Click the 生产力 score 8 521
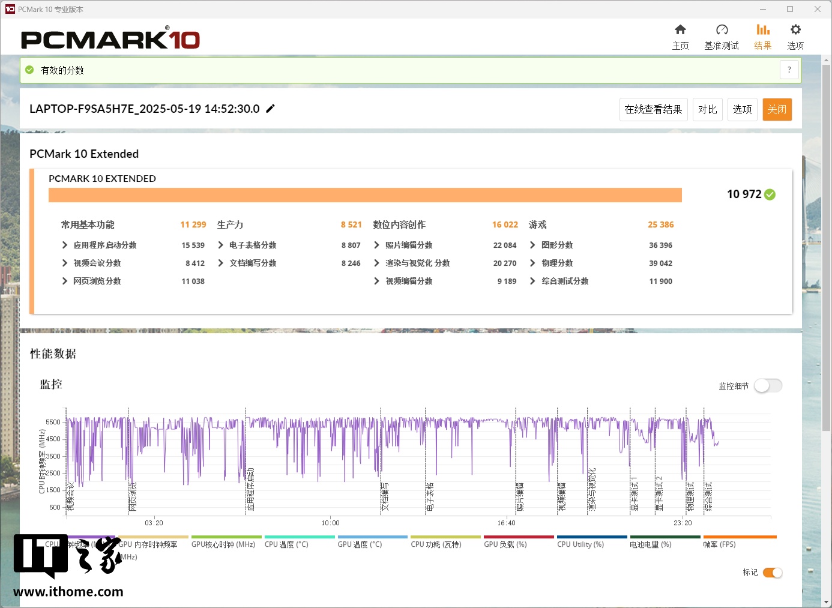Viewport: 832px width, 608px height. click(x=351, y=224)
